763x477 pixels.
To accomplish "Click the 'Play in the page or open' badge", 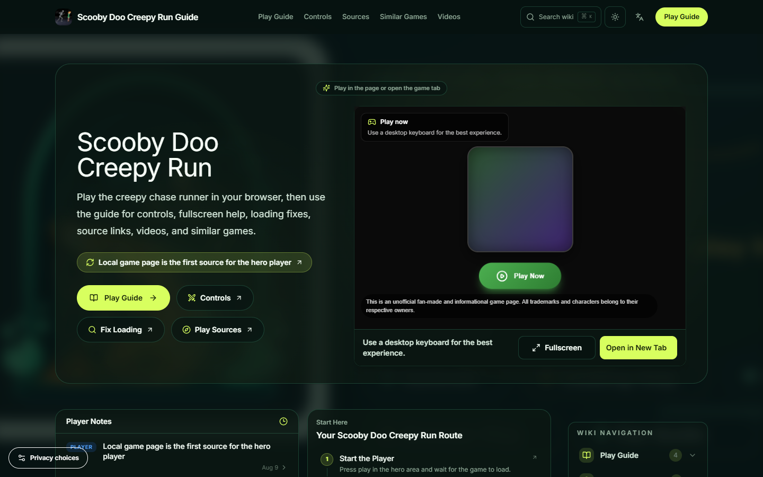I will click(x=381, y=88).
